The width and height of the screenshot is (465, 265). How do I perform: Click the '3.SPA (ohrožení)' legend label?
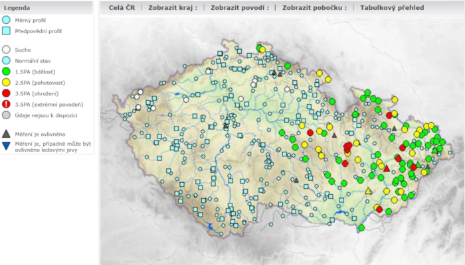click(37, 94)
